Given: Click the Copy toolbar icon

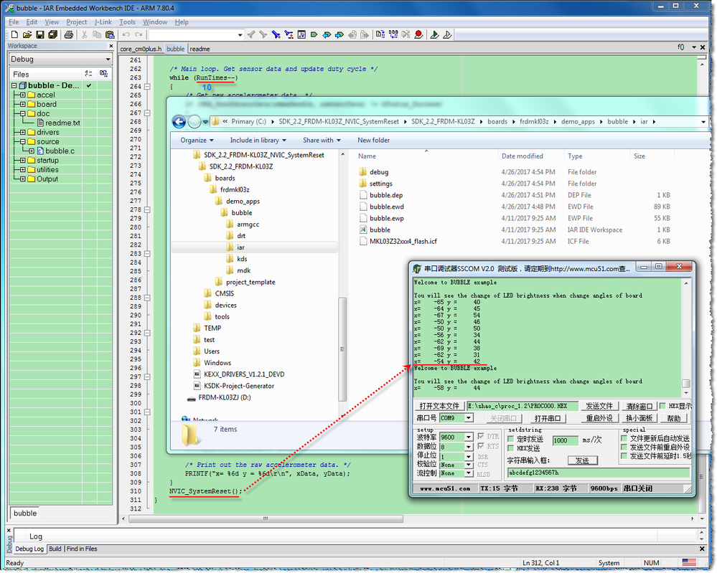Looking at the screenshot, I should click(97, 34).
